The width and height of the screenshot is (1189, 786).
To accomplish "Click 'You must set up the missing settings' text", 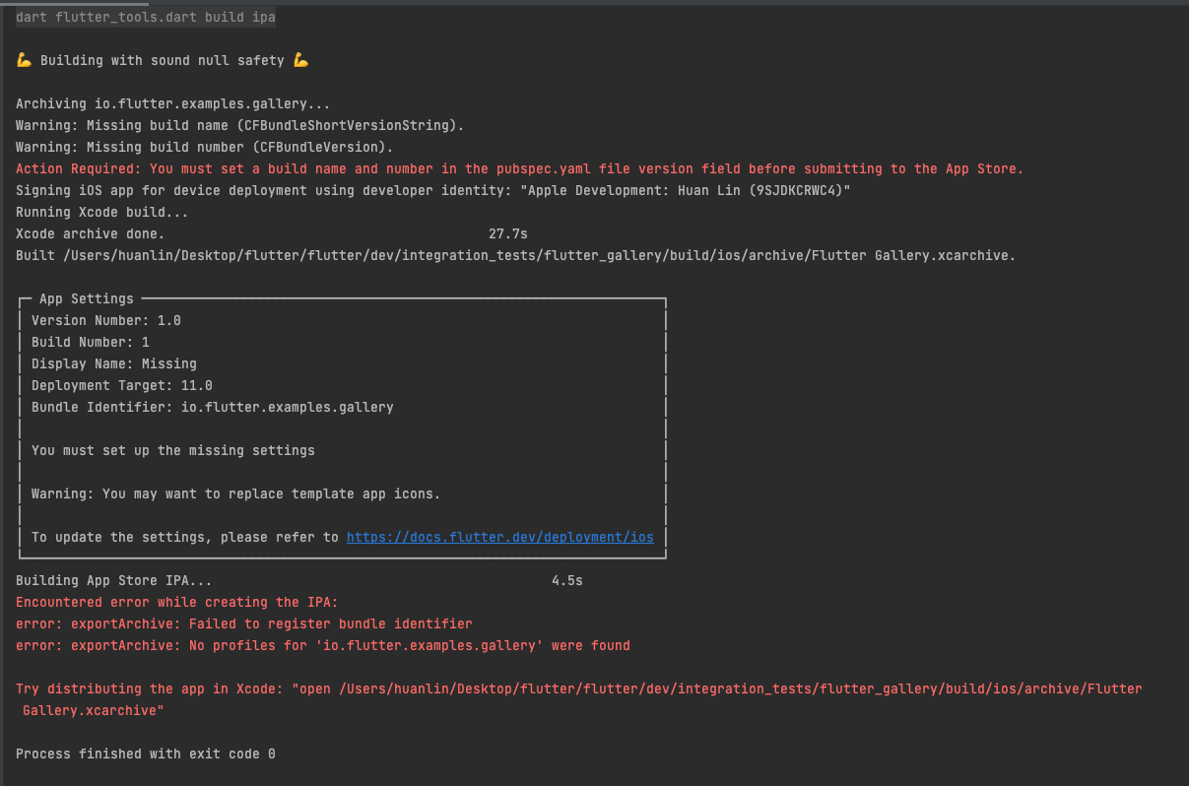I will (173, 450).
